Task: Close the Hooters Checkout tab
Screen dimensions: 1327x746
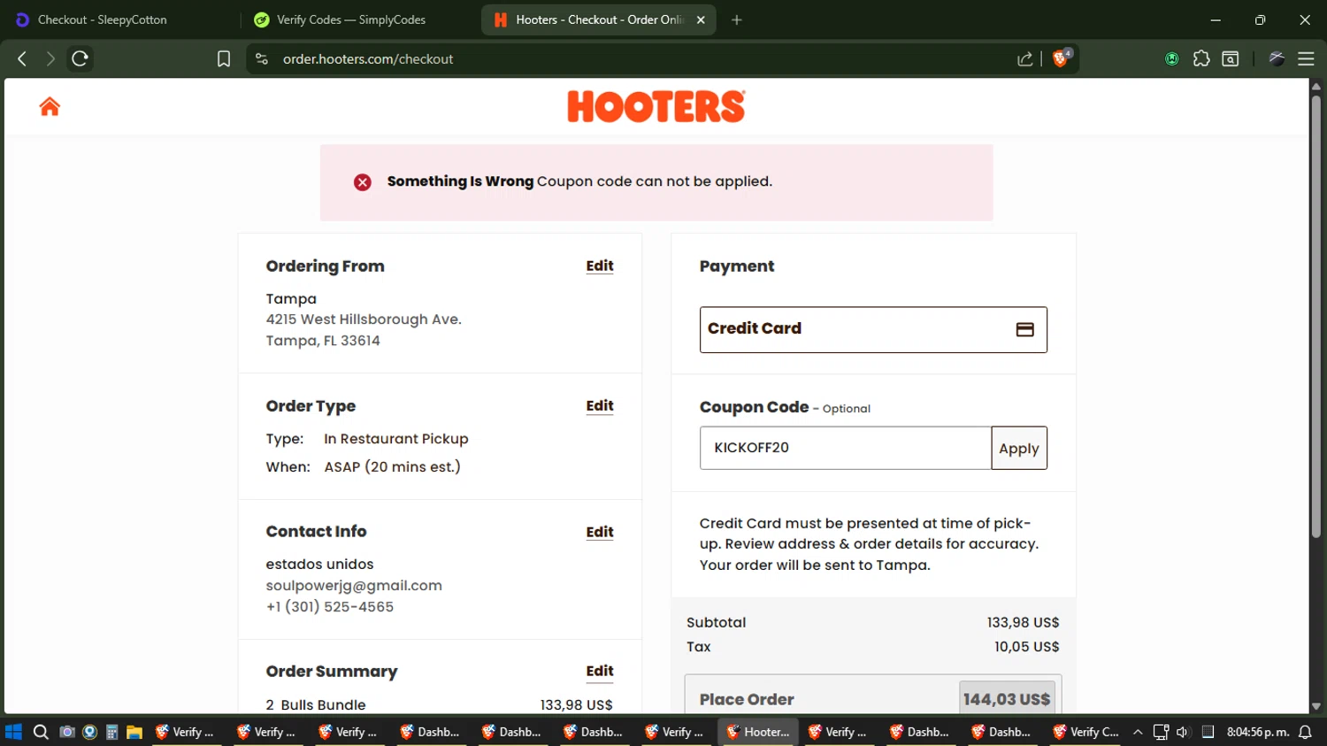Action: point(701,19)
